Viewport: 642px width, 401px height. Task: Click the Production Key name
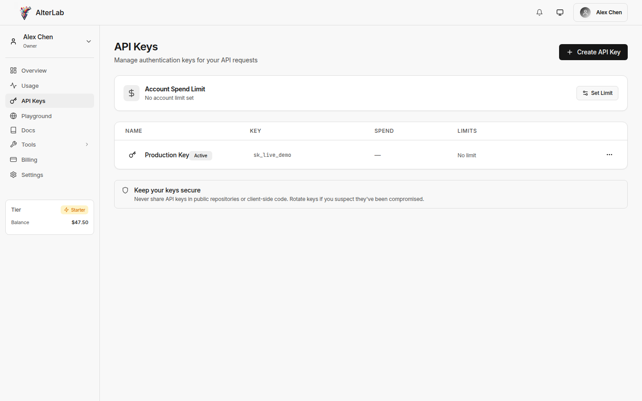[x=167, y=155]
